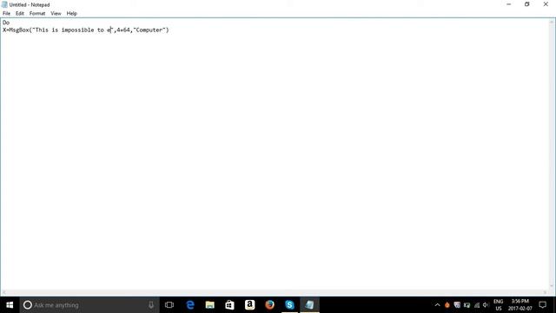
Task: Minimize the Notepad window
Action: click(x=509, y=4)
